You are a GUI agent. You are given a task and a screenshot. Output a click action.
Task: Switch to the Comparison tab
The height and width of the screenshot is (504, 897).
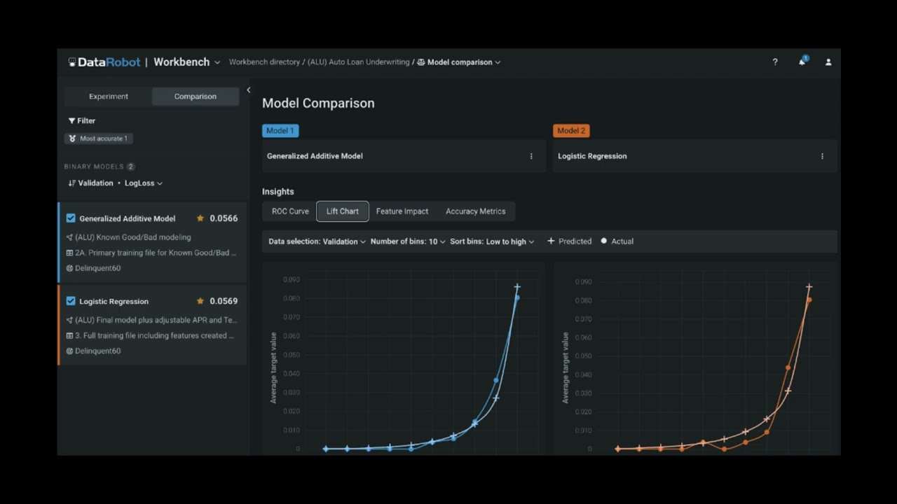pos(196,97)
